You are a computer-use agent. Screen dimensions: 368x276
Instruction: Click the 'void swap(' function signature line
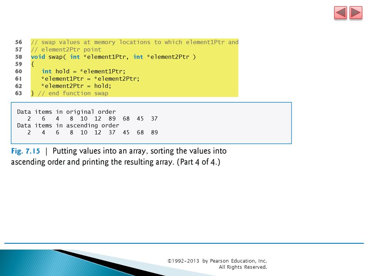113,57
